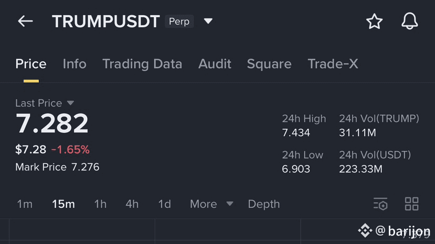435x244 pixels.
Task: Open the Trade-X tab
Action: click(x=333, y=64)
